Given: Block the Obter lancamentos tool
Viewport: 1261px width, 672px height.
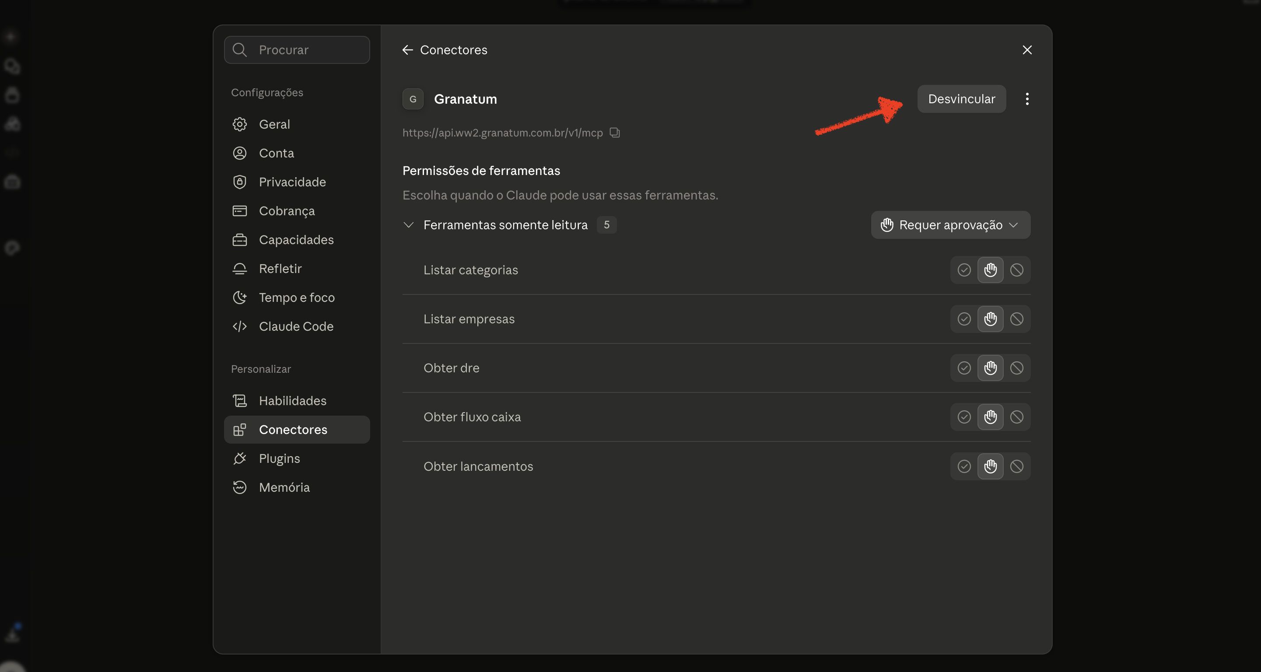Looking at the screenshot, I should (x=1017, y=466).
